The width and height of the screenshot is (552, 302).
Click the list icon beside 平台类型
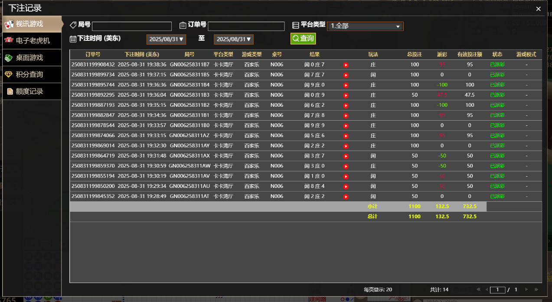[297, 25]
